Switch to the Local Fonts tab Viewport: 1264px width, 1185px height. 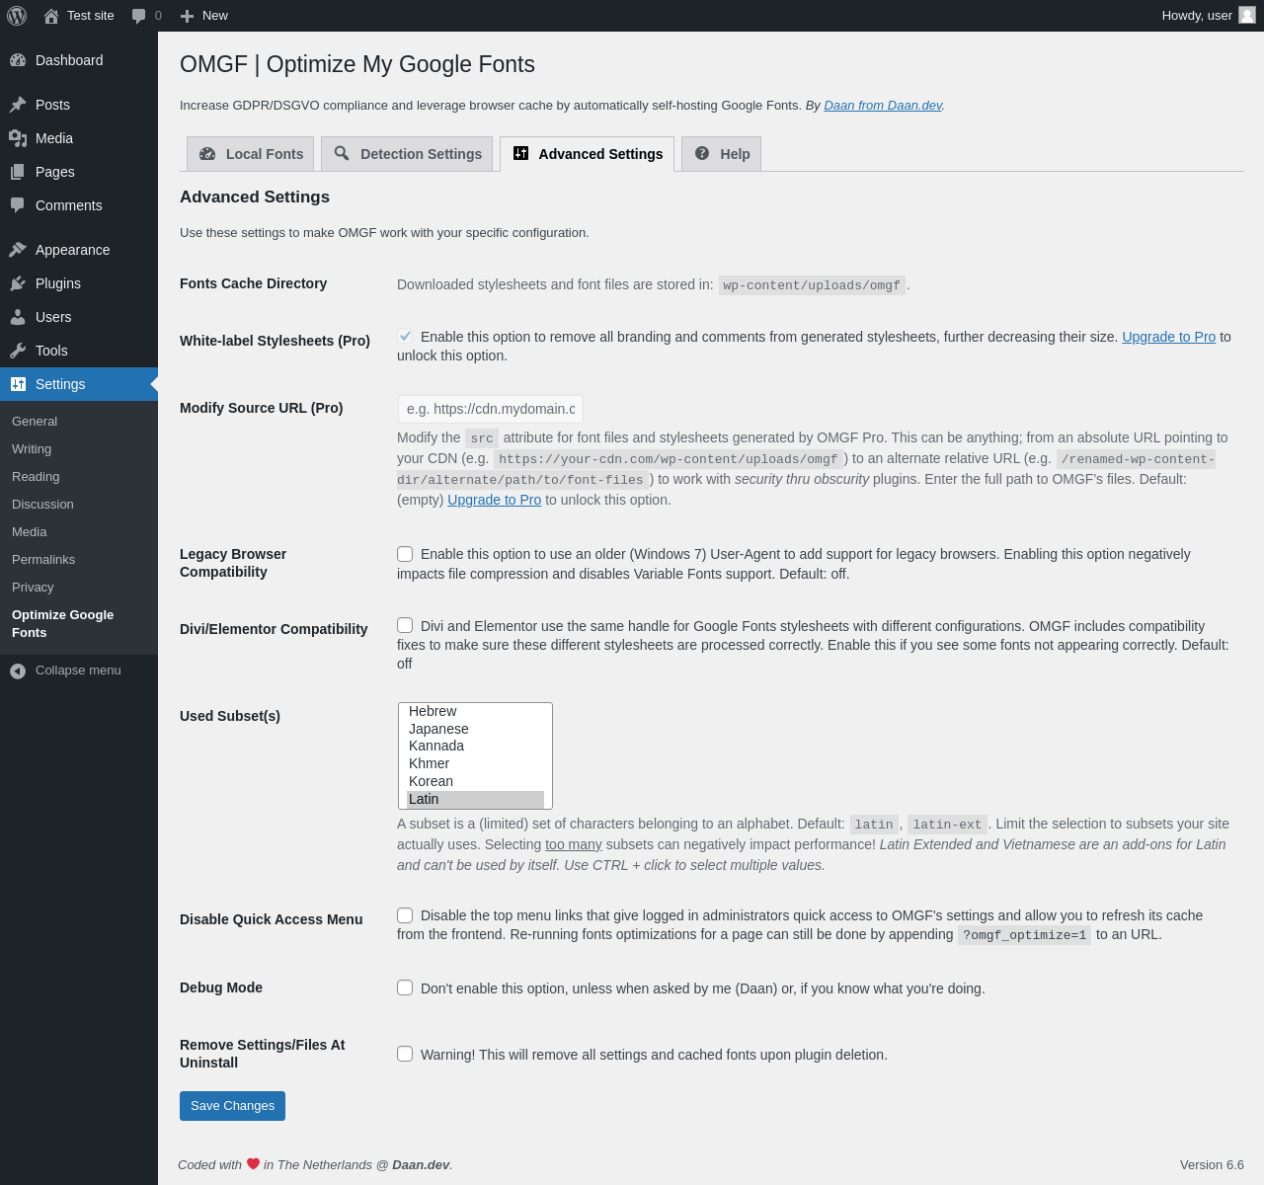(x=251, y=154)
